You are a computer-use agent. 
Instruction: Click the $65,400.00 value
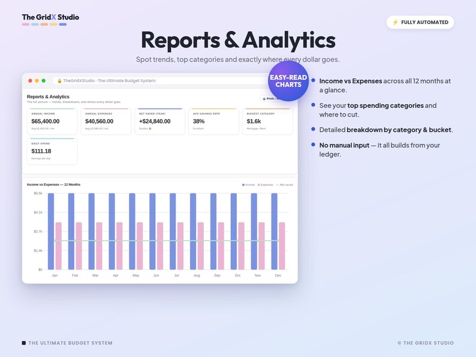click(46, 122)
